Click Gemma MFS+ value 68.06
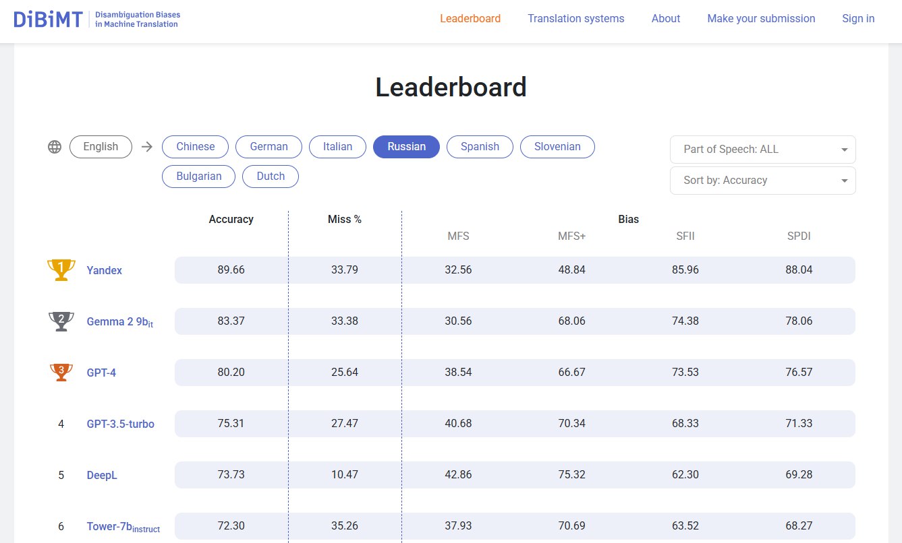This screenshot has width=902, height=543. [x=572, y=321]
